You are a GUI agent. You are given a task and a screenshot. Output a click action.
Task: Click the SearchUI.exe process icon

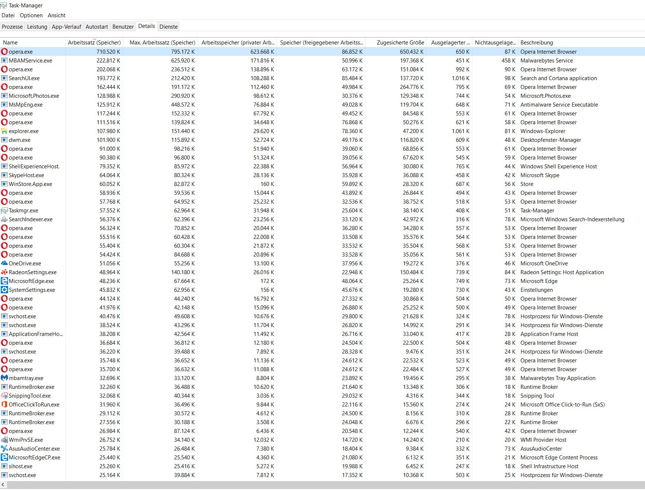[4, 78]
